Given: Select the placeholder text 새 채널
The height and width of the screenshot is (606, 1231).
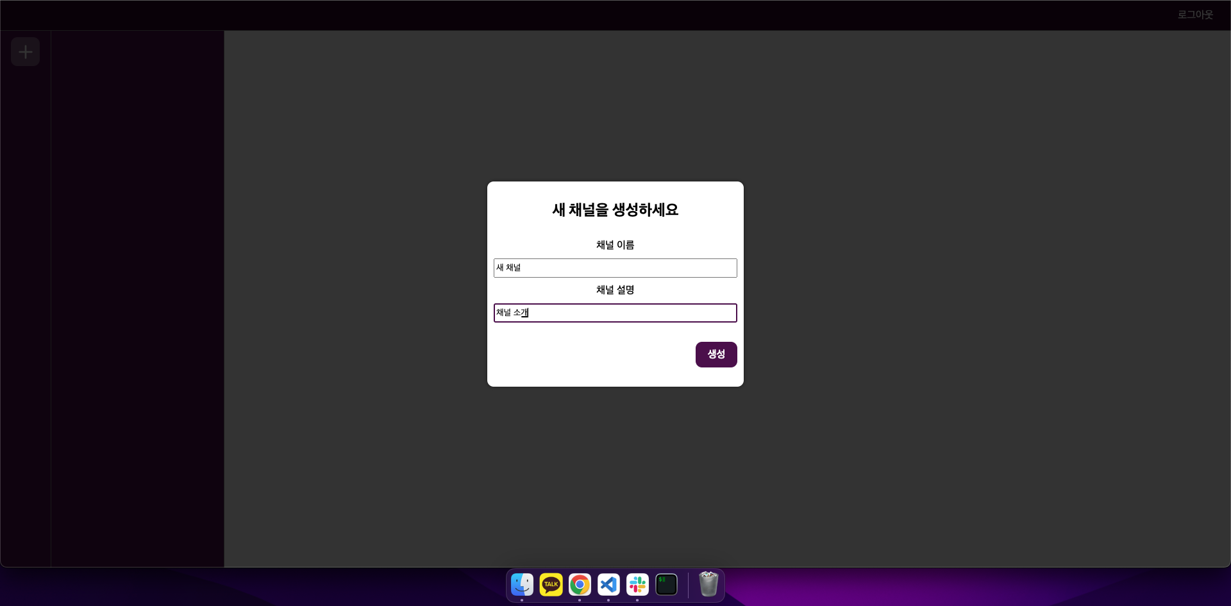Looking at the screenshot, I should [510, 267].
